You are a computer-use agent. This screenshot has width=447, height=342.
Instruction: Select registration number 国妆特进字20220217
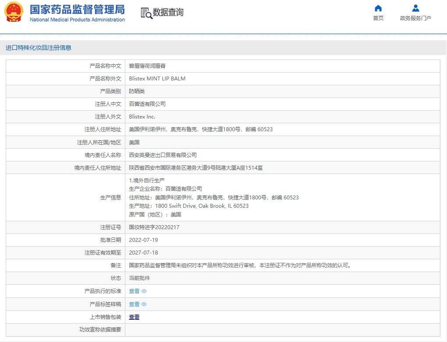pyautogui.click(x=154, y=227)
